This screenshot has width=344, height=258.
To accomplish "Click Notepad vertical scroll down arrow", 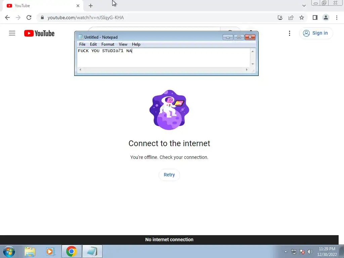I will (253, 64).
